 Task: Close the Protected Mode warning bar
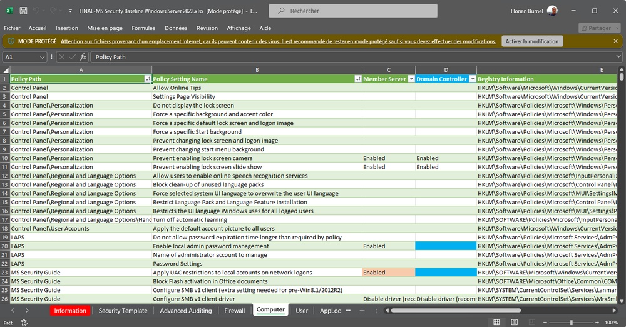(x=617, y=41)
